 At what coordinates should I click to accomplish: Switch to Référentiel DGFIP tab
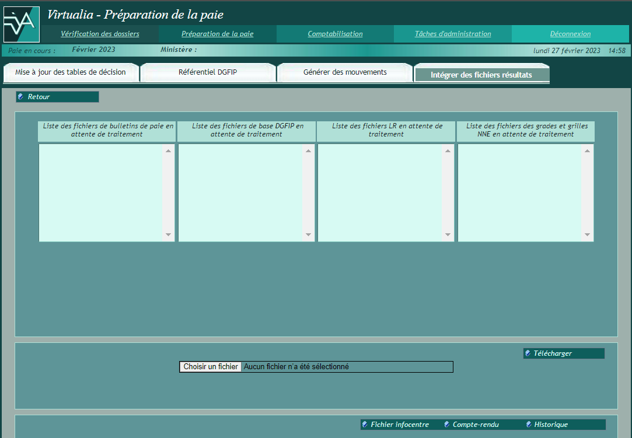[208, 72]
